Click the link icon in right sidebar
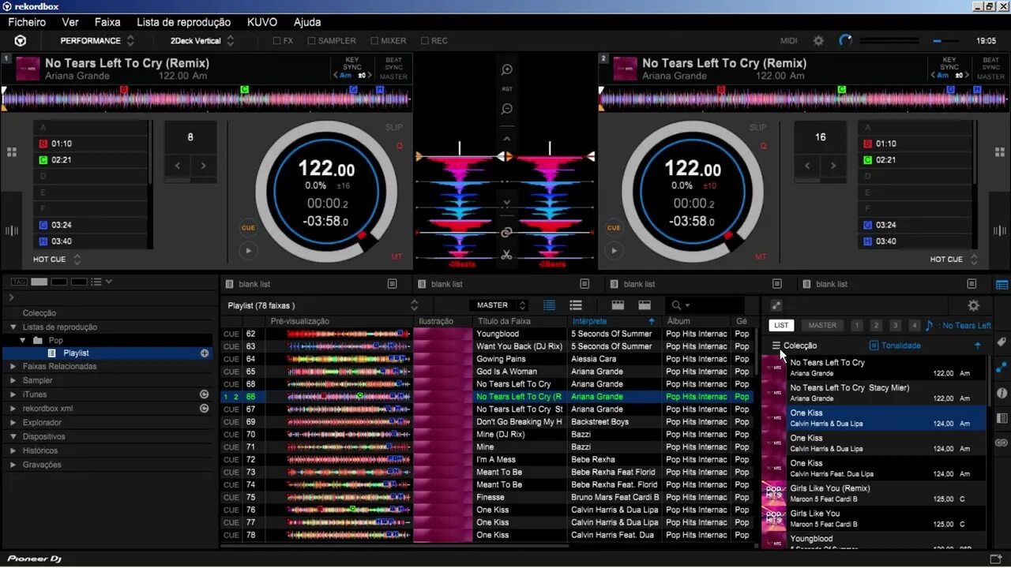The height and width of the screenshot is (568, 1011). [1002, 443]
